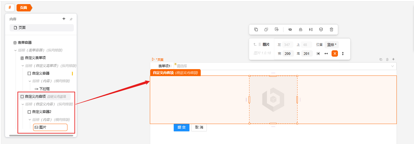Click the horizontal scrollbar in tree panel
The height and width of the screenshot is (144, 414).
41,135
